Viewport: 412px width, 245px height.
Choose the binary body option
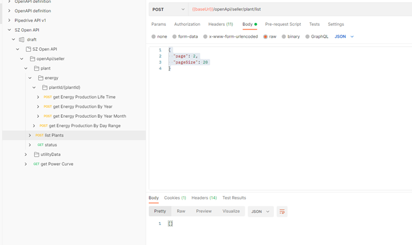[x=283, y=37]
